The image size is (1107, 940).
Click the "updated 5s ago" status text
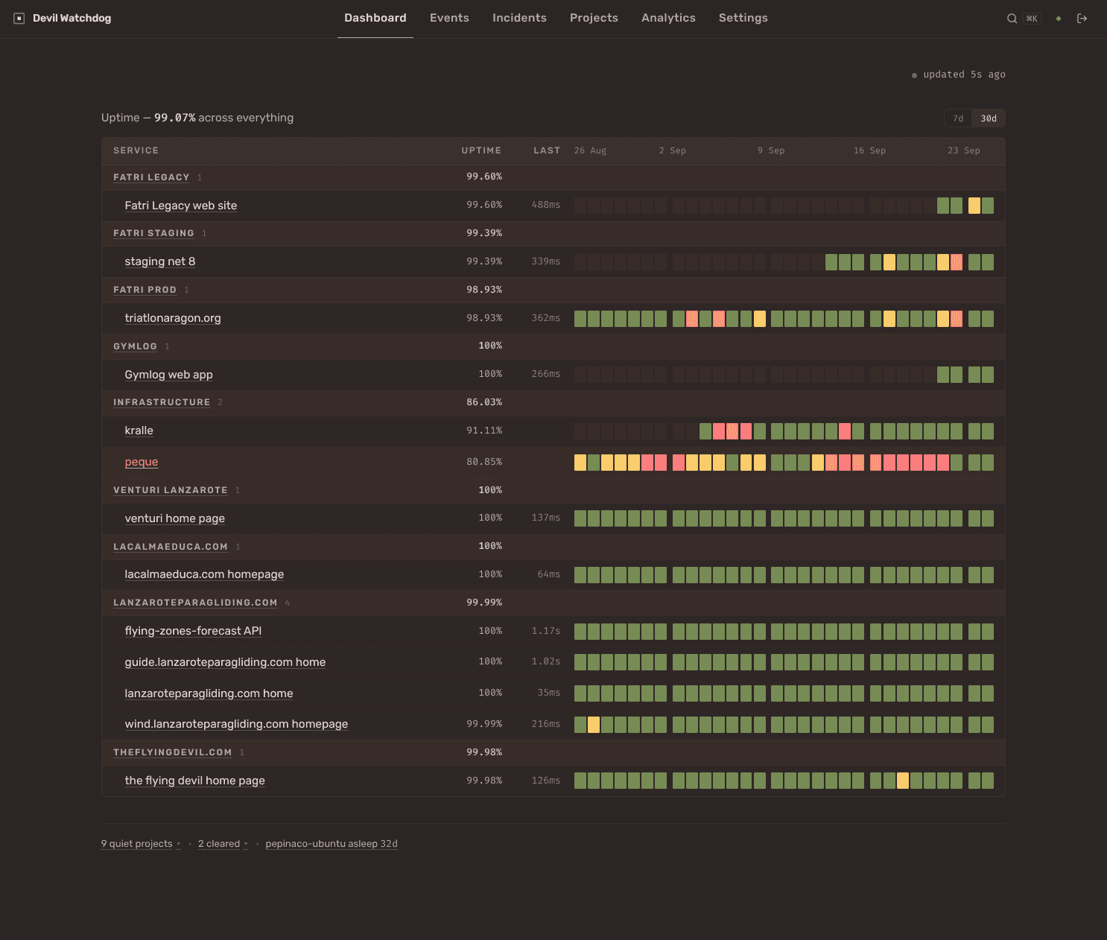(x=964, y=74)
